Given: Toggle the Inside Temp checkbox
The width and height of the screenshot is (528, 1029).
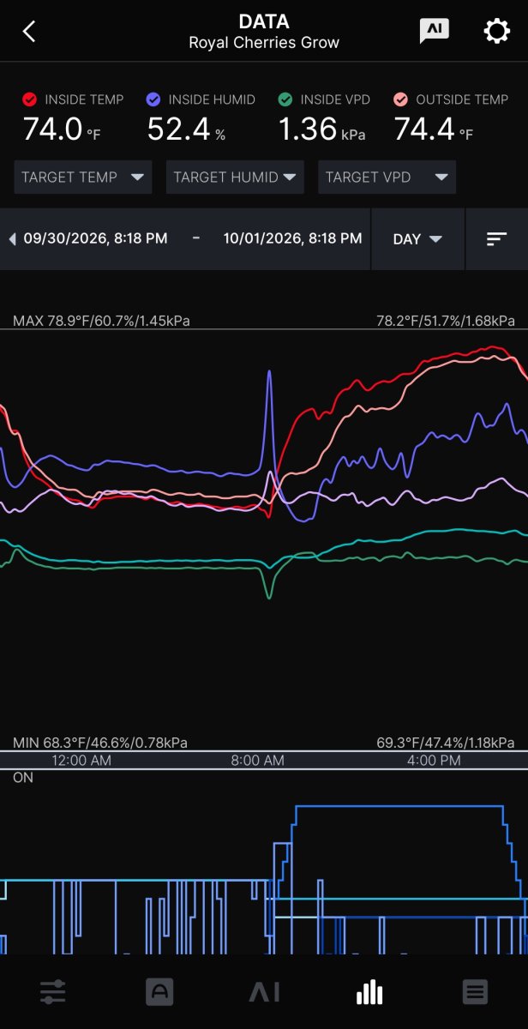Looking at the screenshot, I should [x=30, y=99].
